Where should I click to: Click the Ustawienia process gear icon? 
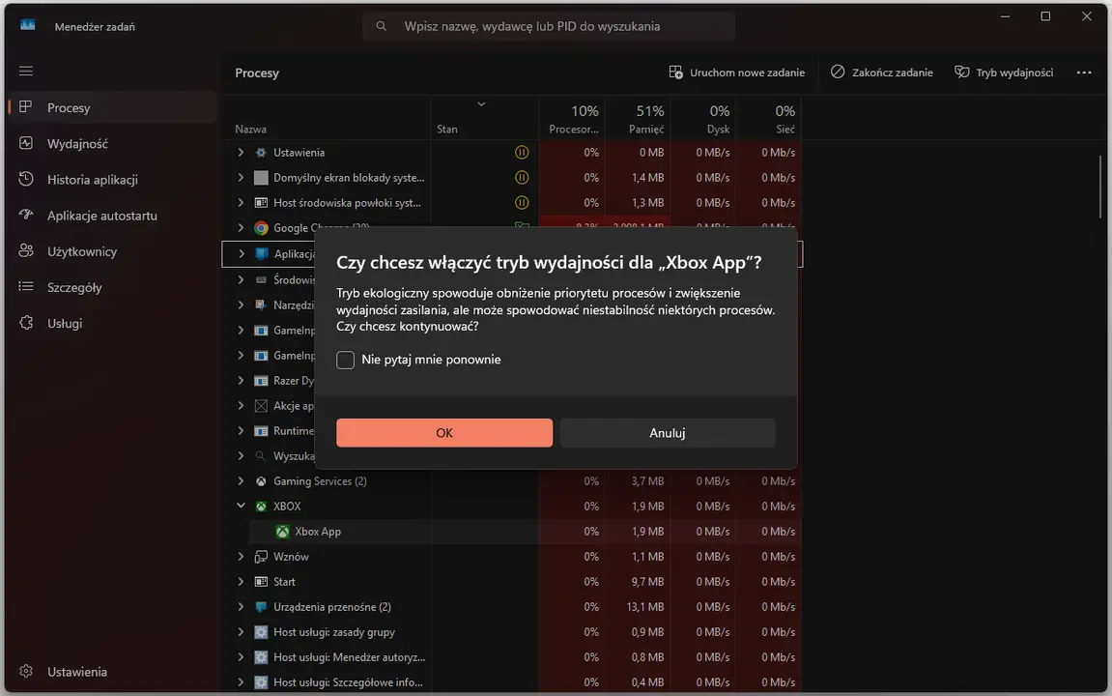click(x=261, y=153)
